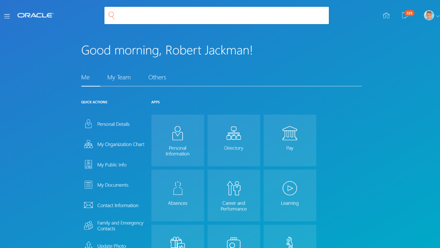Image resolution: width=440 pixels, height=248 pixels.
Task: Open Family and Emergency Contacts
Action: [x=120, y=226]
